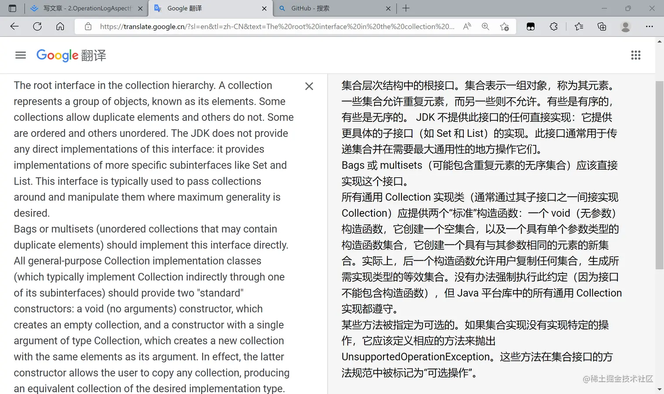Close the 写文章 tab
The width and height of the screenshot is (664, 394).
coord(140,8)
